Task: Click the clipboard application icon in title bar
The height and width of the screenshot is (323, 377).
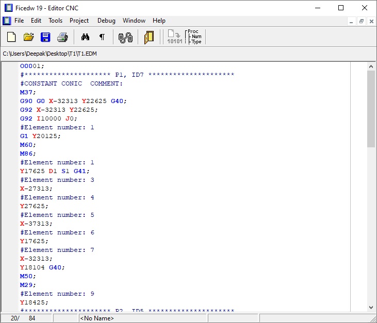Action: click(8, 8)
